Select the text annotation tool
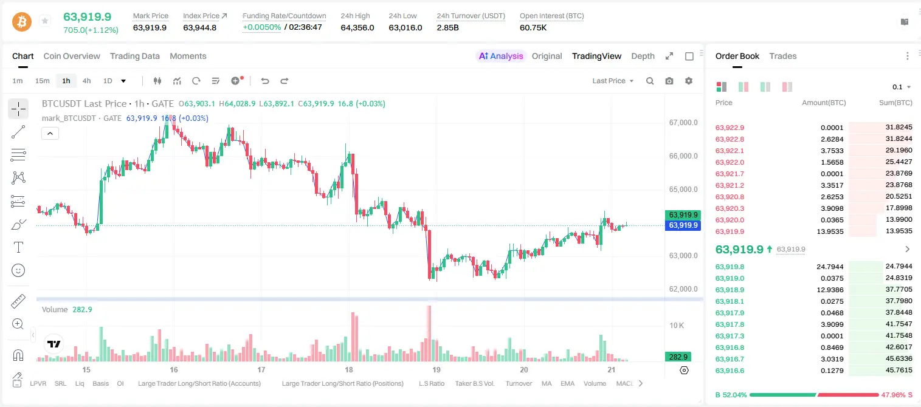This screenshot has width=921, height=407. [x=18, y=247]
